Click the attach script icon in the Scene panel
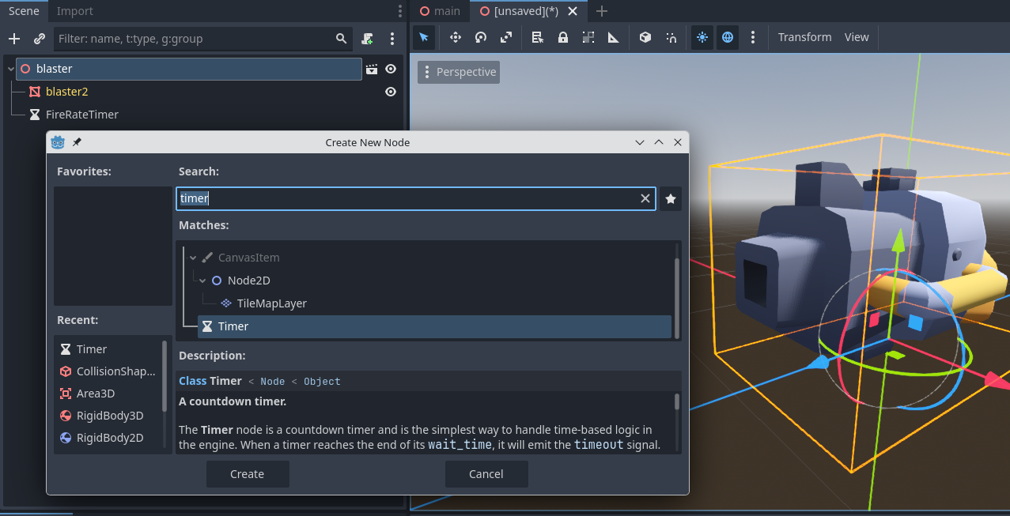Viewport: 1010px width, 516px height. [368, 39]
